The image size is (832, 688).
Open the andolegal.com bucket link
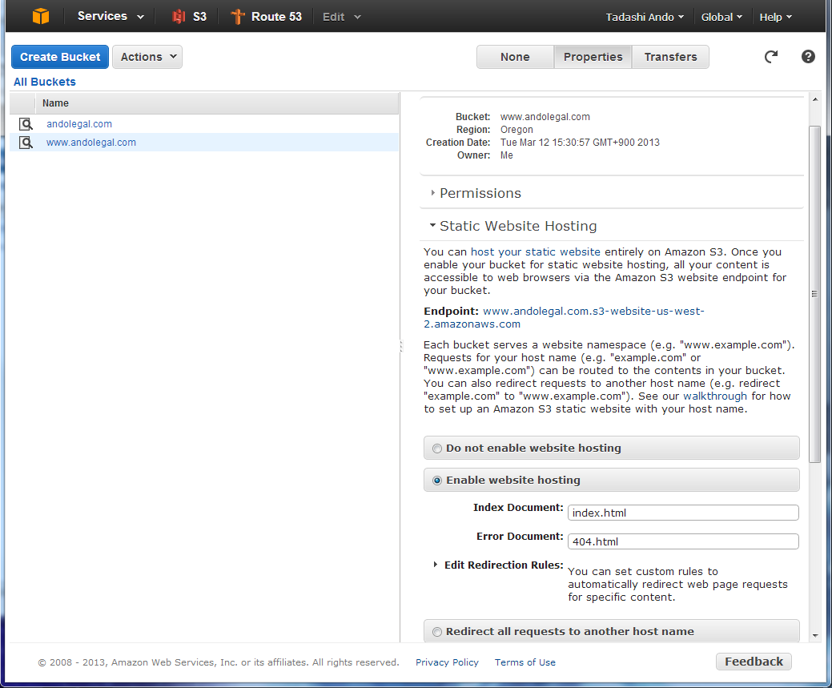[x=79, y=123]
